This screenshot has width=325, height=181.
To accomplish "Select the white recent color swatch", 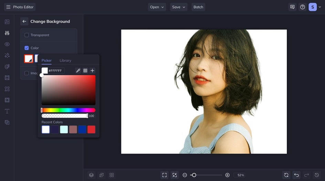I will coord(45,129).
